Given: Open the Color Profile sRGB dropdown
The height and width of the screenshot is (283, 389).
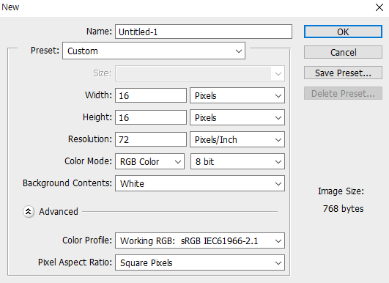Looking at the screenshot, I should (200, 240).
